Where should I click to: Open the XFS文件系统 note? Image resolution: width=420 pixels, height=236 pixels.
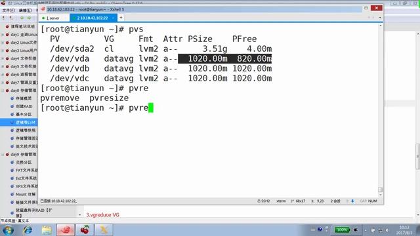[x=26, y=186]
